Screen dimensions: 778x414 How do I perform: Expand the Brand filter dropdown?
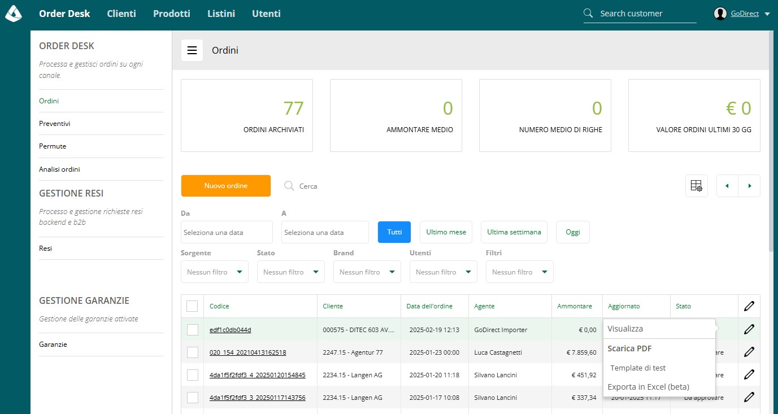[367, 272]
